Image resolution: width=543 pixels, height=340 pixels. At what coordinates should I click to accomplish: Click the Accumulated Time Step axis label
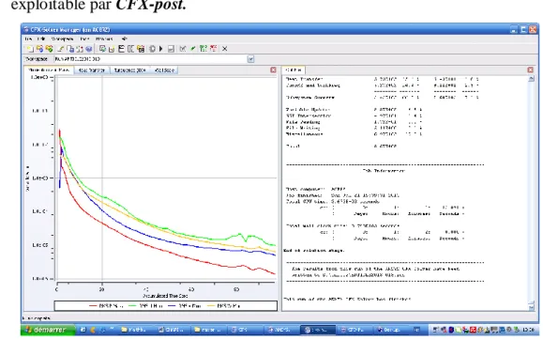click(166, 296)
